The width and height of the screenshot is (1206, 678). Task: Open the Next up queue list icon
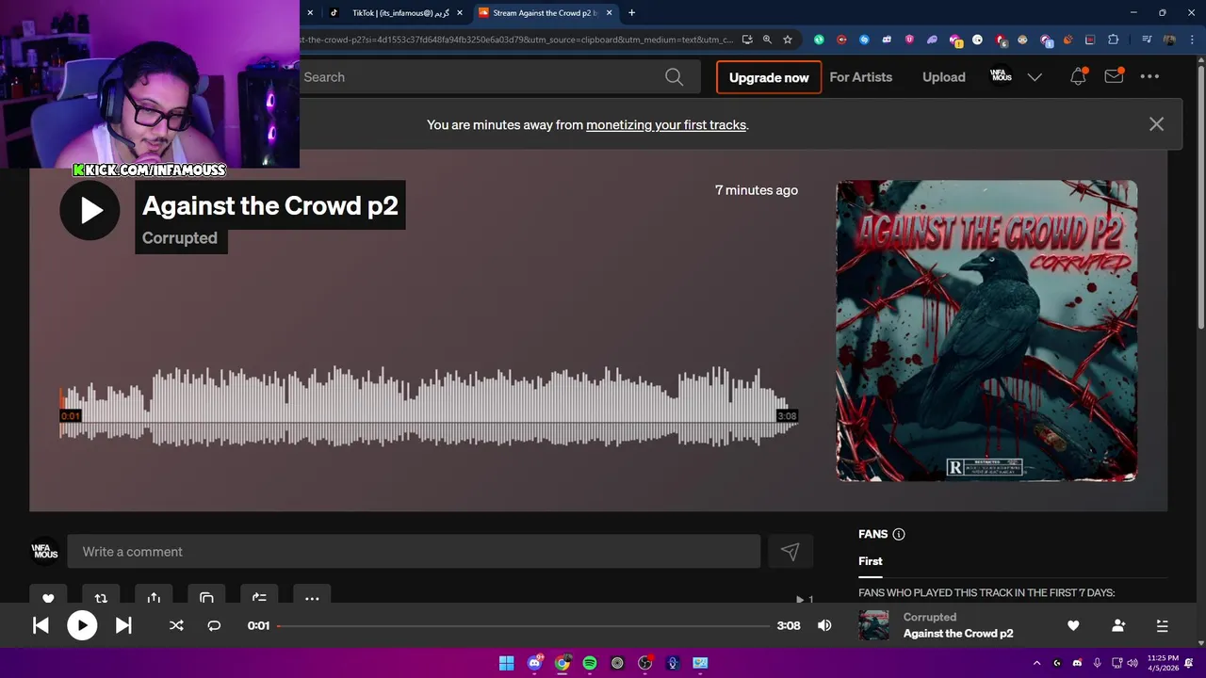(x=1162, y=625)
